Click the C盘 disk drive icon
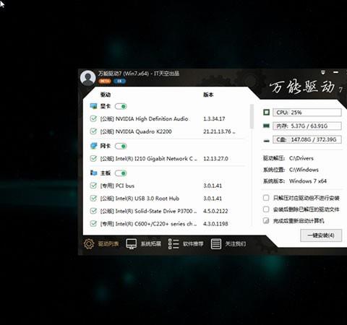 266,140
